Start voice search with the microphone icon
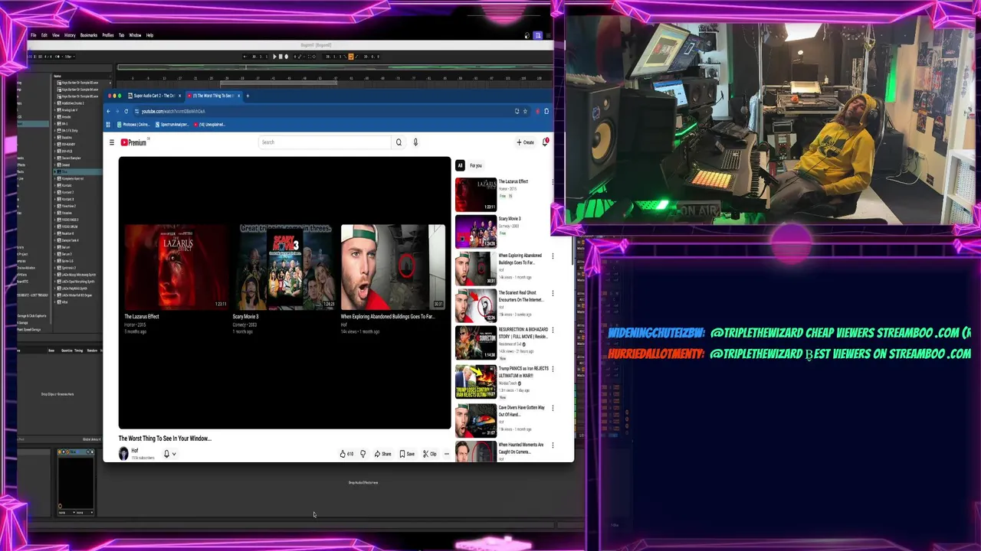The image size is (981, 551). click(415, 142)
